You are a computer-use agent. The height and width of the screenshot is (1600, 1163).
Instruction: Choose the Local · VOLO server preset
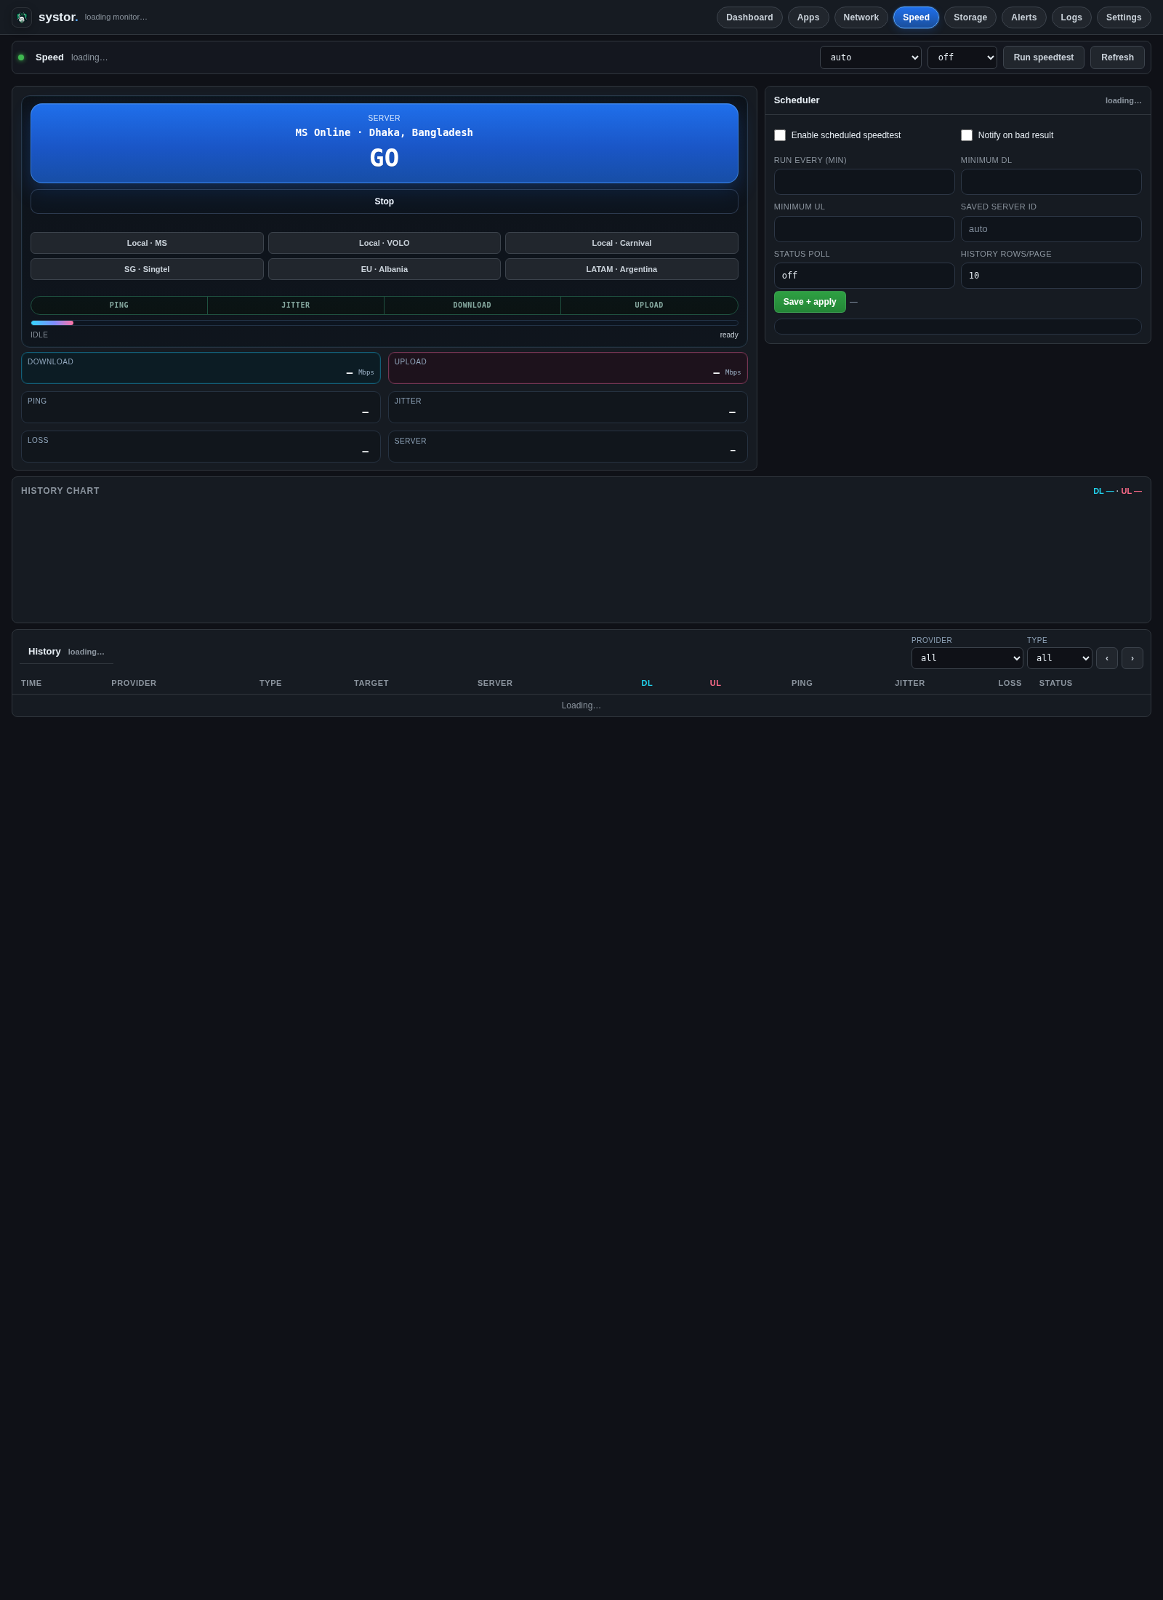click(x=385, y=243)
